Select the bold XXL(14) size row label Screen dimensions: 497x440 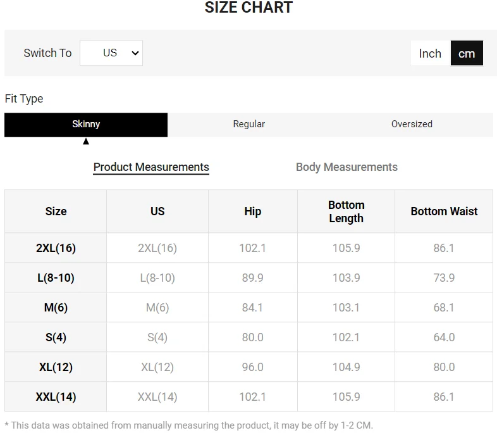click(56, 397)
